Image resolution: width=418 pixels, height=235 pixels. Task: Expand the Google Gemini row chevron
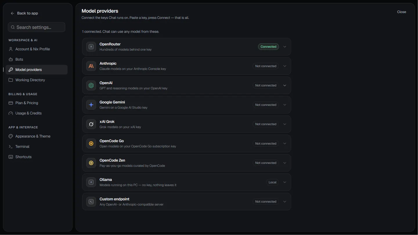point(285,105)
